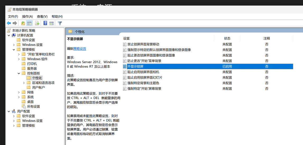Click the gray Forward arrow in toolbar
The image size is (303, 145).
[x=15, y=23]
